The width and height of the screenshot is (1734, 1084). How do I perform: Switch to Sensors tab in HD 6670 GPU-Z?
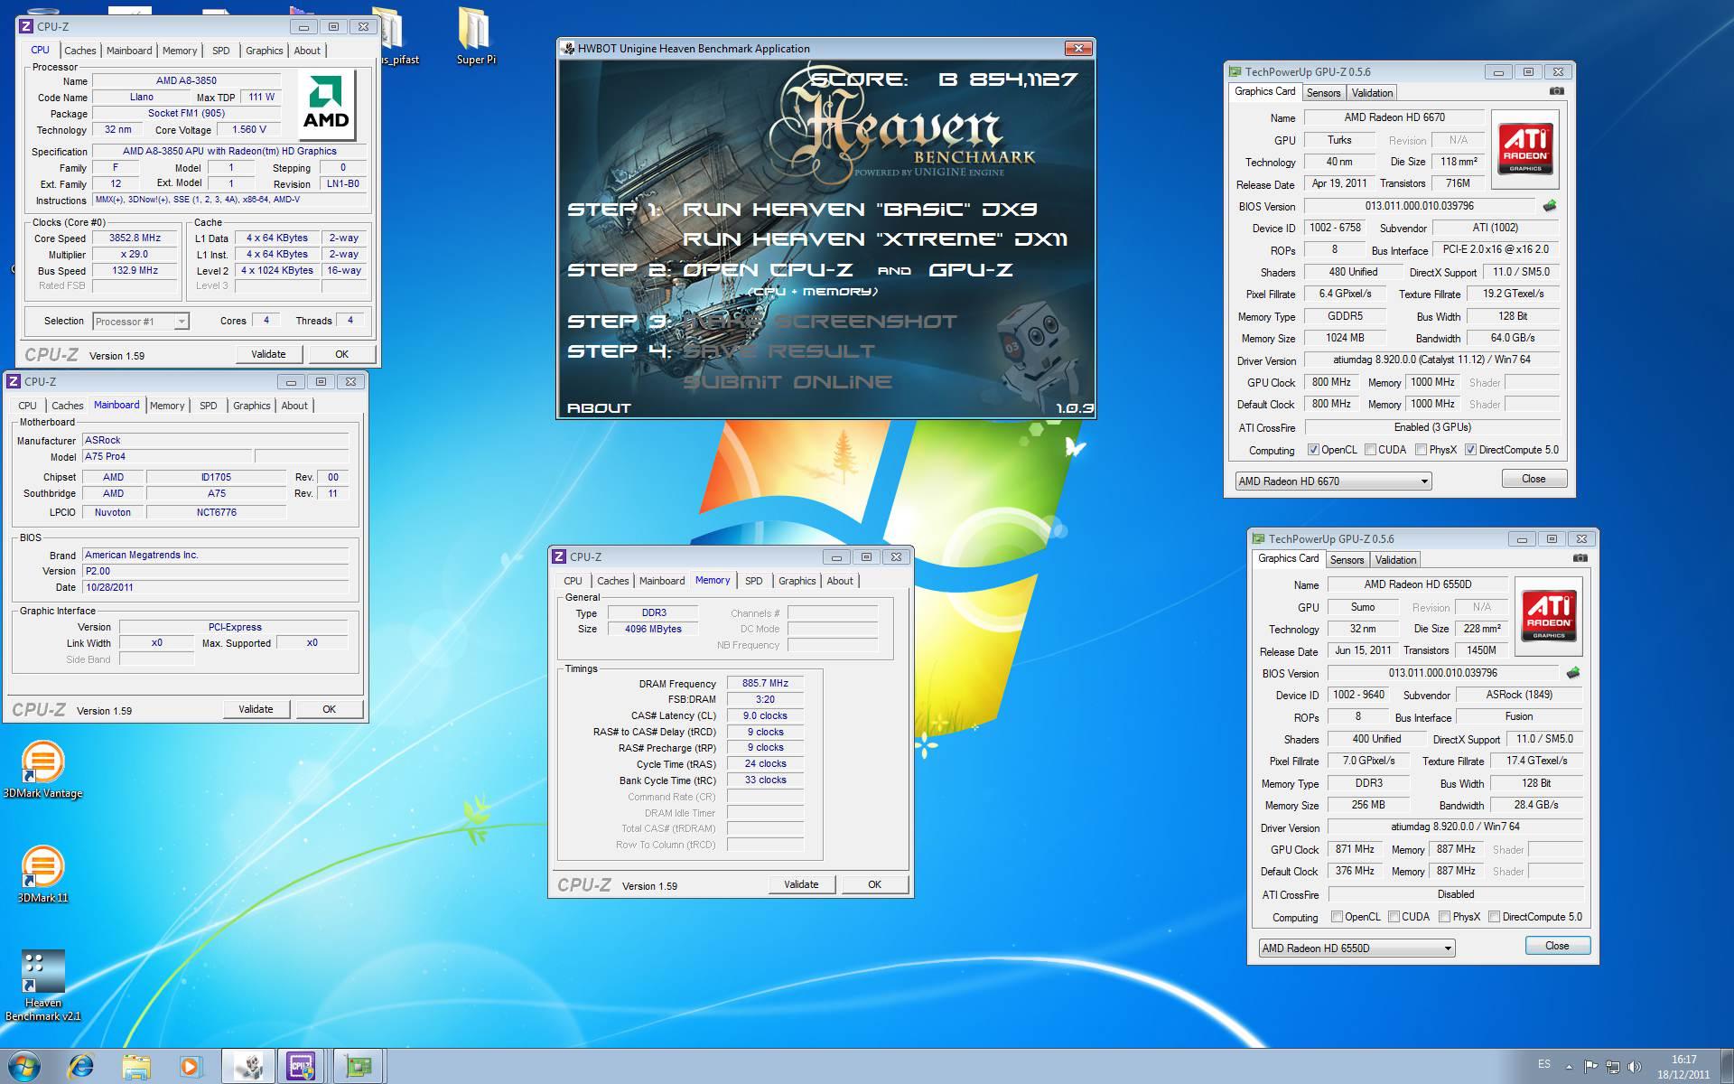point(1323,93)
